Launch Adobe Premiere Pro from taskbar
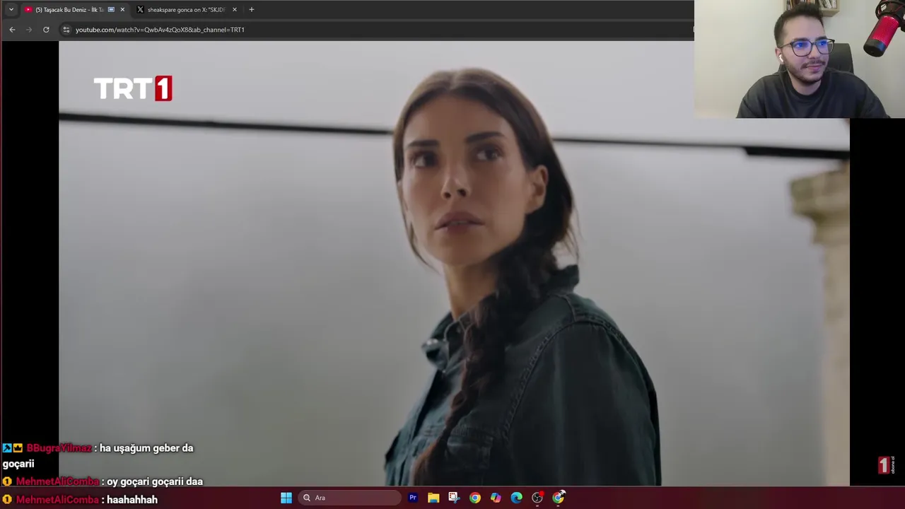 point(413,498)
